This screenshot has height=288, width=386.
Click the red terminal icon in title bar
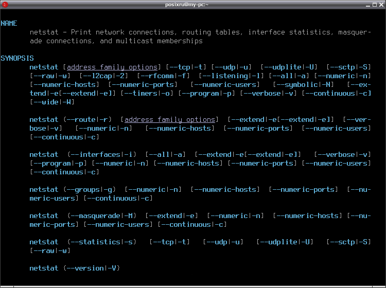(x=5, y=5)
